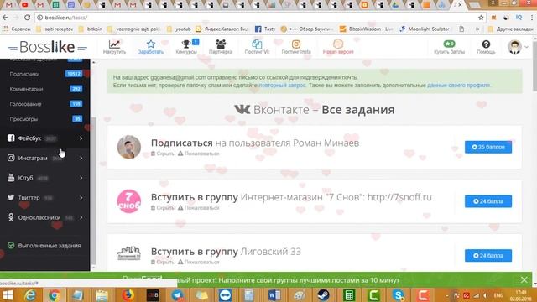Image resolution: width=537 pixels, height=302 pixels.
Task: Switch to Chrome in the taskbar
Action: coord(54,295)
